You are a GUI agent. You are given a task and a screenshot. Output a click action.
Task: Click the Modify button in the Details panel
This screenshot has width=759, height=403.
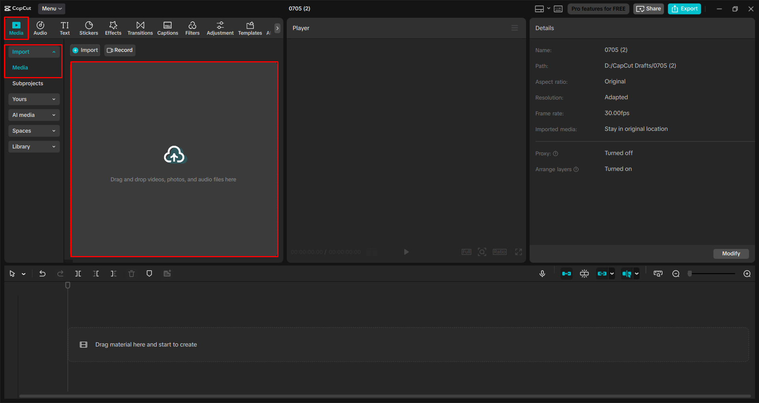pyautogui.click(x=731, y=253)
